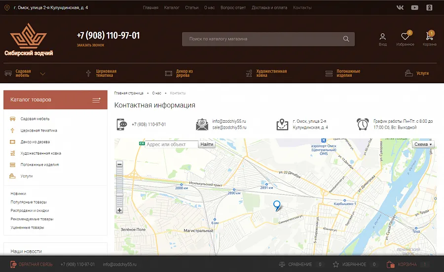Focus the map Адрес или объект field
Screen dimensions: 444x272
coord(171,144)
